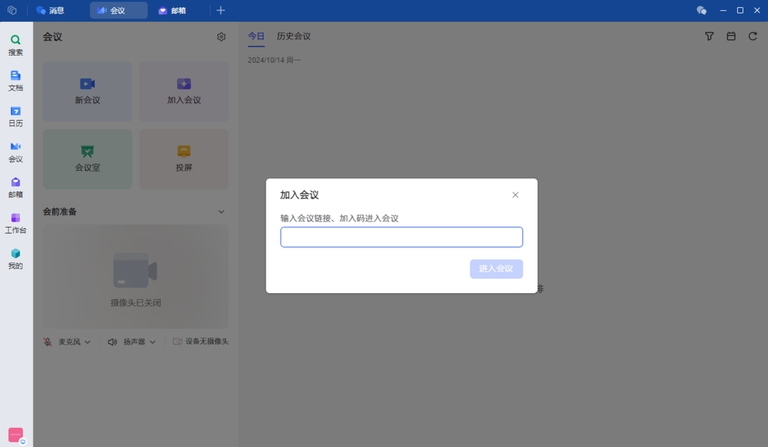Image resolution: width=768 pixels, height=447 pixels.
Task: Close the Join meeting dialog
Action: [x=515, y=195]
